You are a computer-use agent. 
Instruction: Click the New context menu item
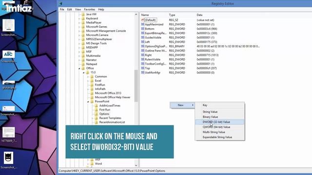tap(182, 105)
